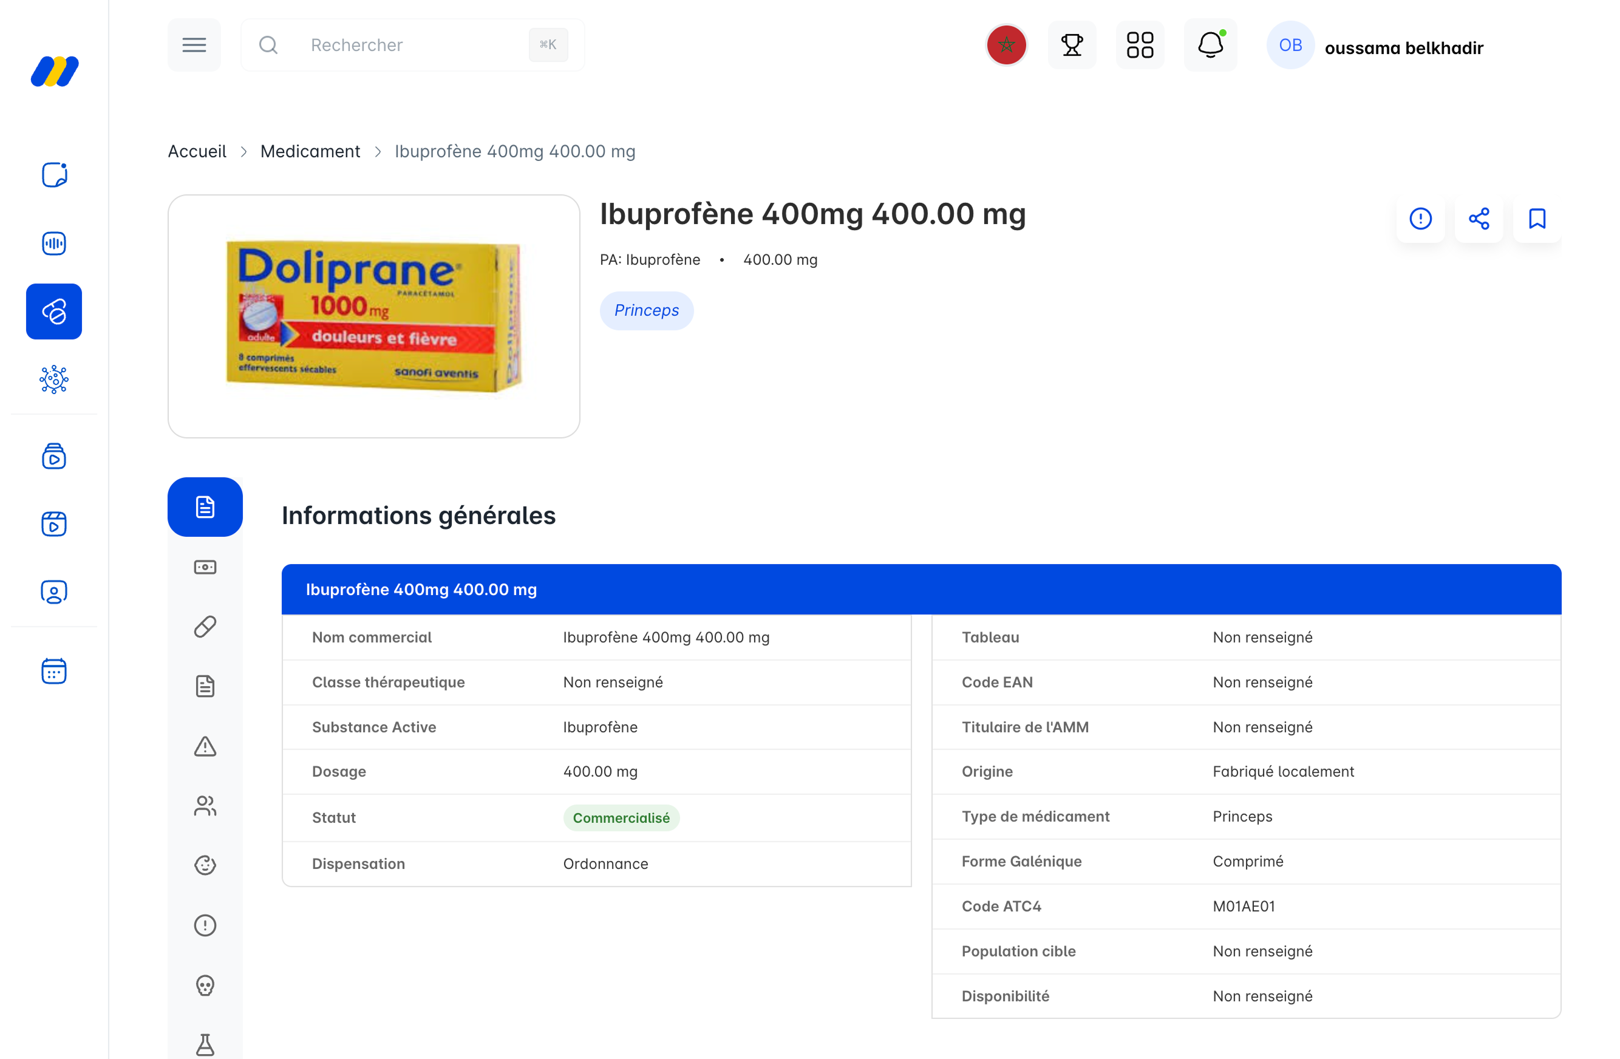Open oussama belkhadir profile menu
This screenshot has height=1059, width=1620.
[1375, 47]
